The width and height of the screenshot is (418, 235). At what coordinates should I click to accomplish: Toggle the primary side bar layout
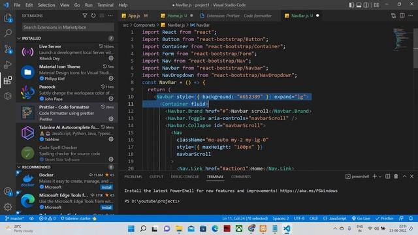pyautogui.click(x=351, y=5)
